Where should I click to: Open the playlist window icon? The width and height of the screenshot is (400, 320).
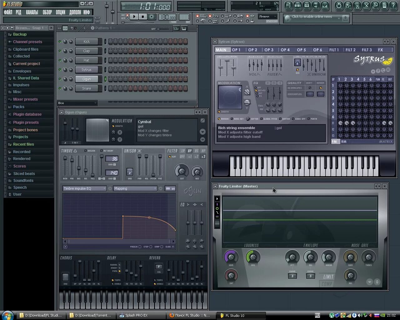point(288,5)
